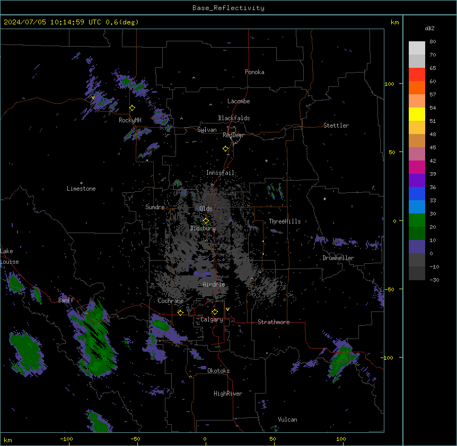Click the brown 48-45 dBZ legend swatch
Image resolution: width=457 pixels, height=446 pixels.
click(417, 140)
